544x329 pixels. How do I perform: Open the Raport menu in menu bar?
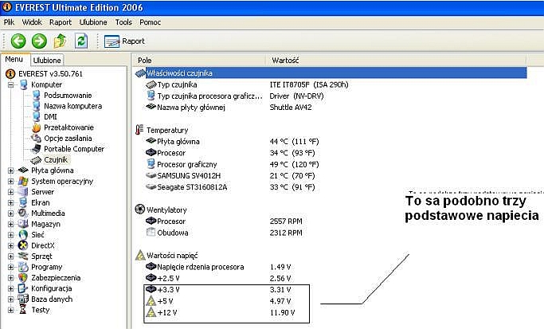point(61,22)
